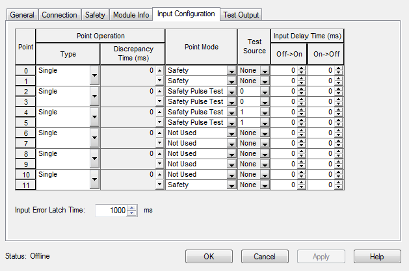Increase Input Error Latch Time value
The image size is (409, 271).
coord(132,208)
